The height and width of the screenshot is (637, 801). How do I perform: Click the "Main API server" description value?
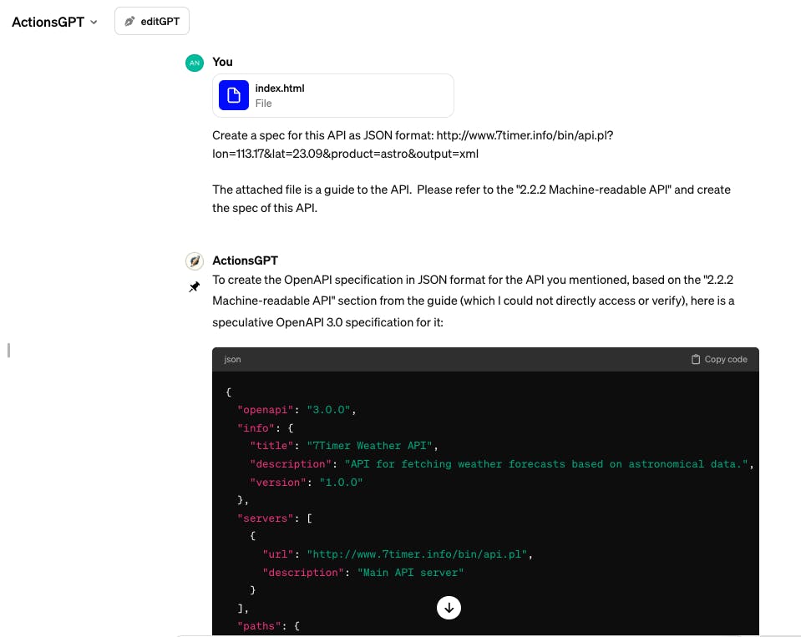click(x=410, y=573)
